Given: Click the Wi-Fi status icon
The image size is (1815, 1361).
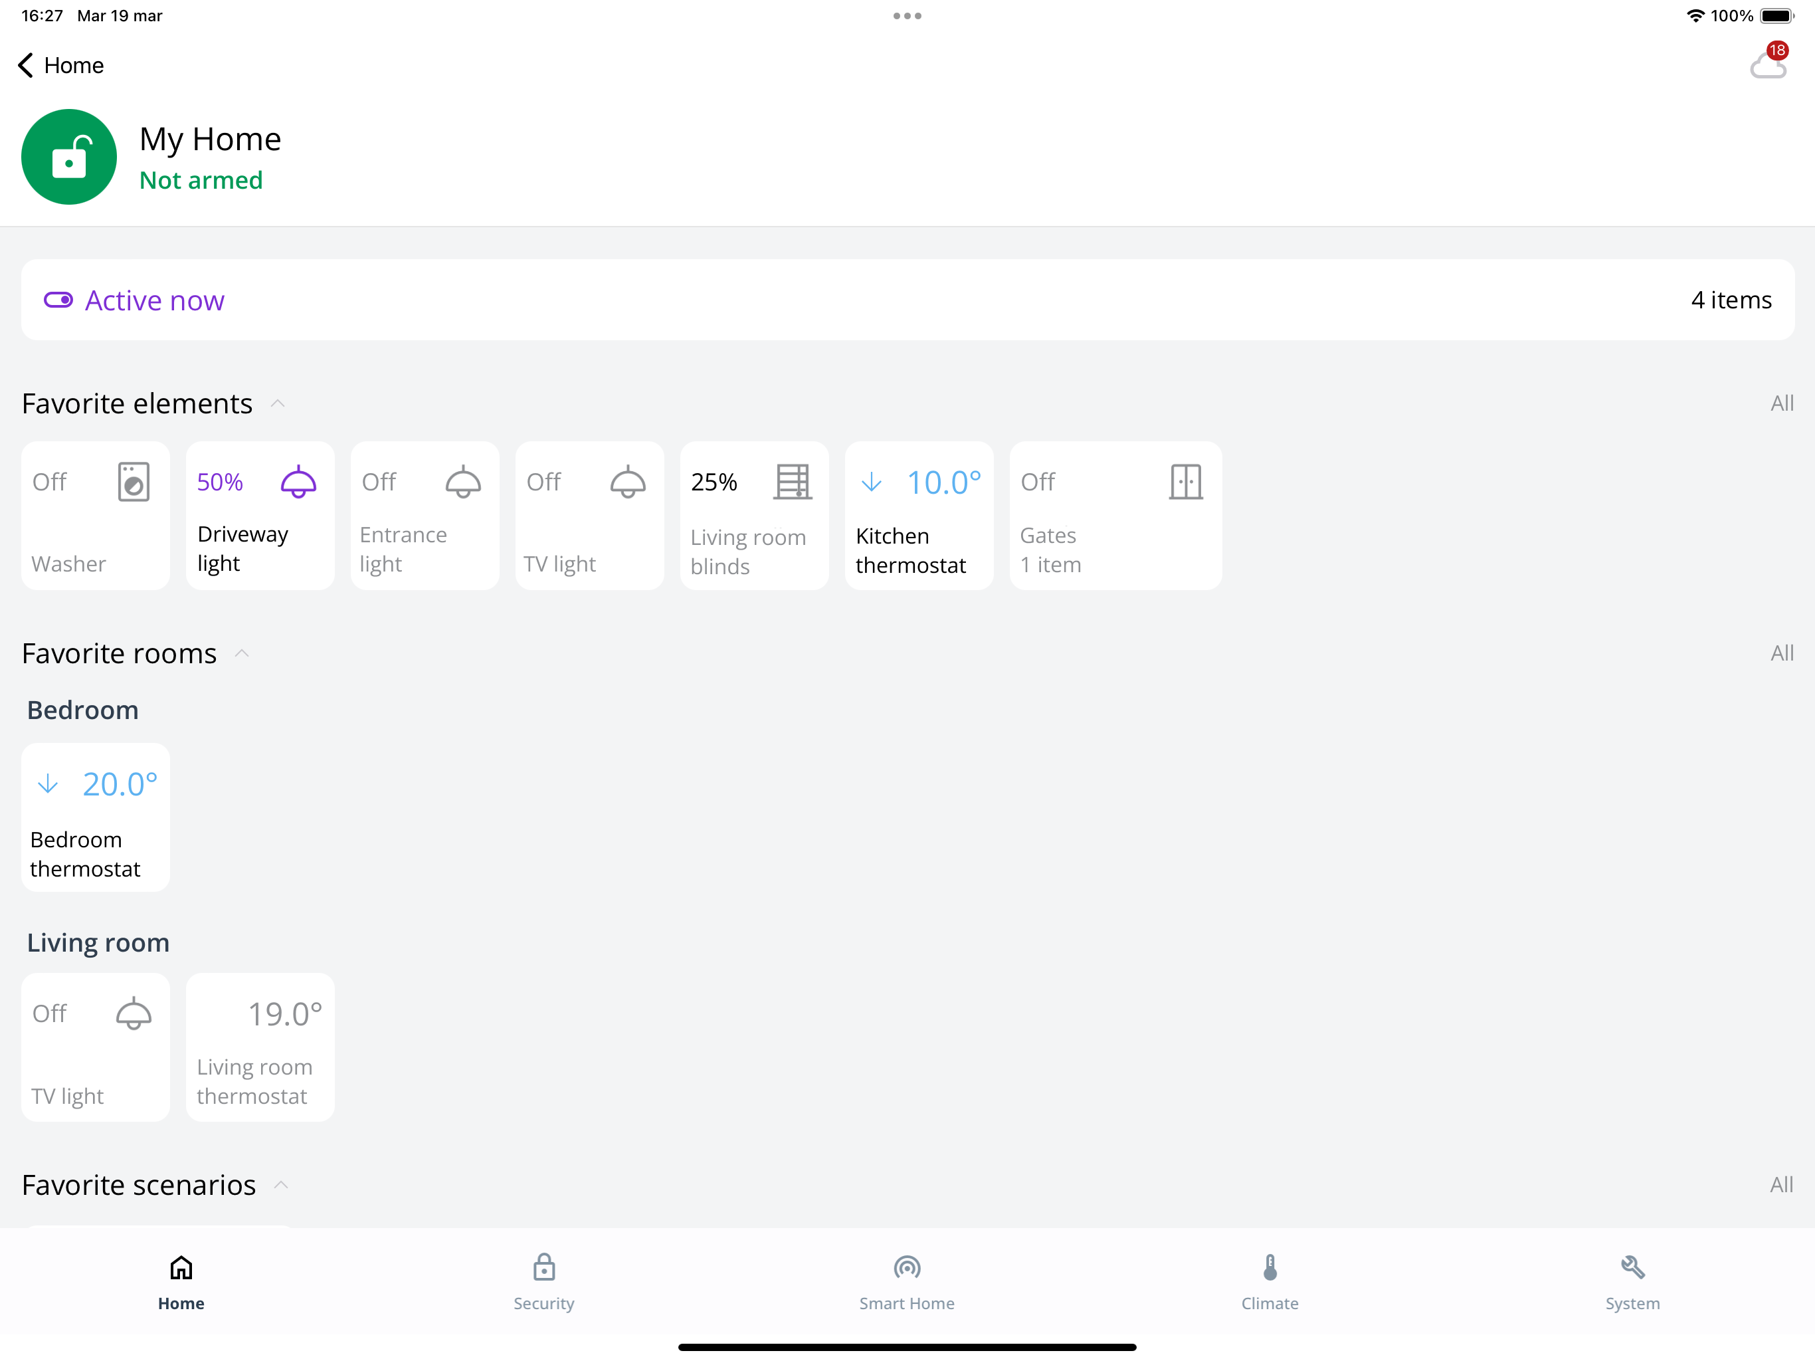Looking at the screenshot, I should (x=1695, y=15).
